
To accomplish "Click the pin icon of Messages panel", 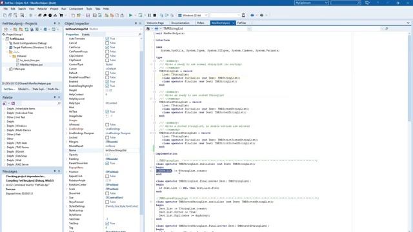I will coord(55,171).
